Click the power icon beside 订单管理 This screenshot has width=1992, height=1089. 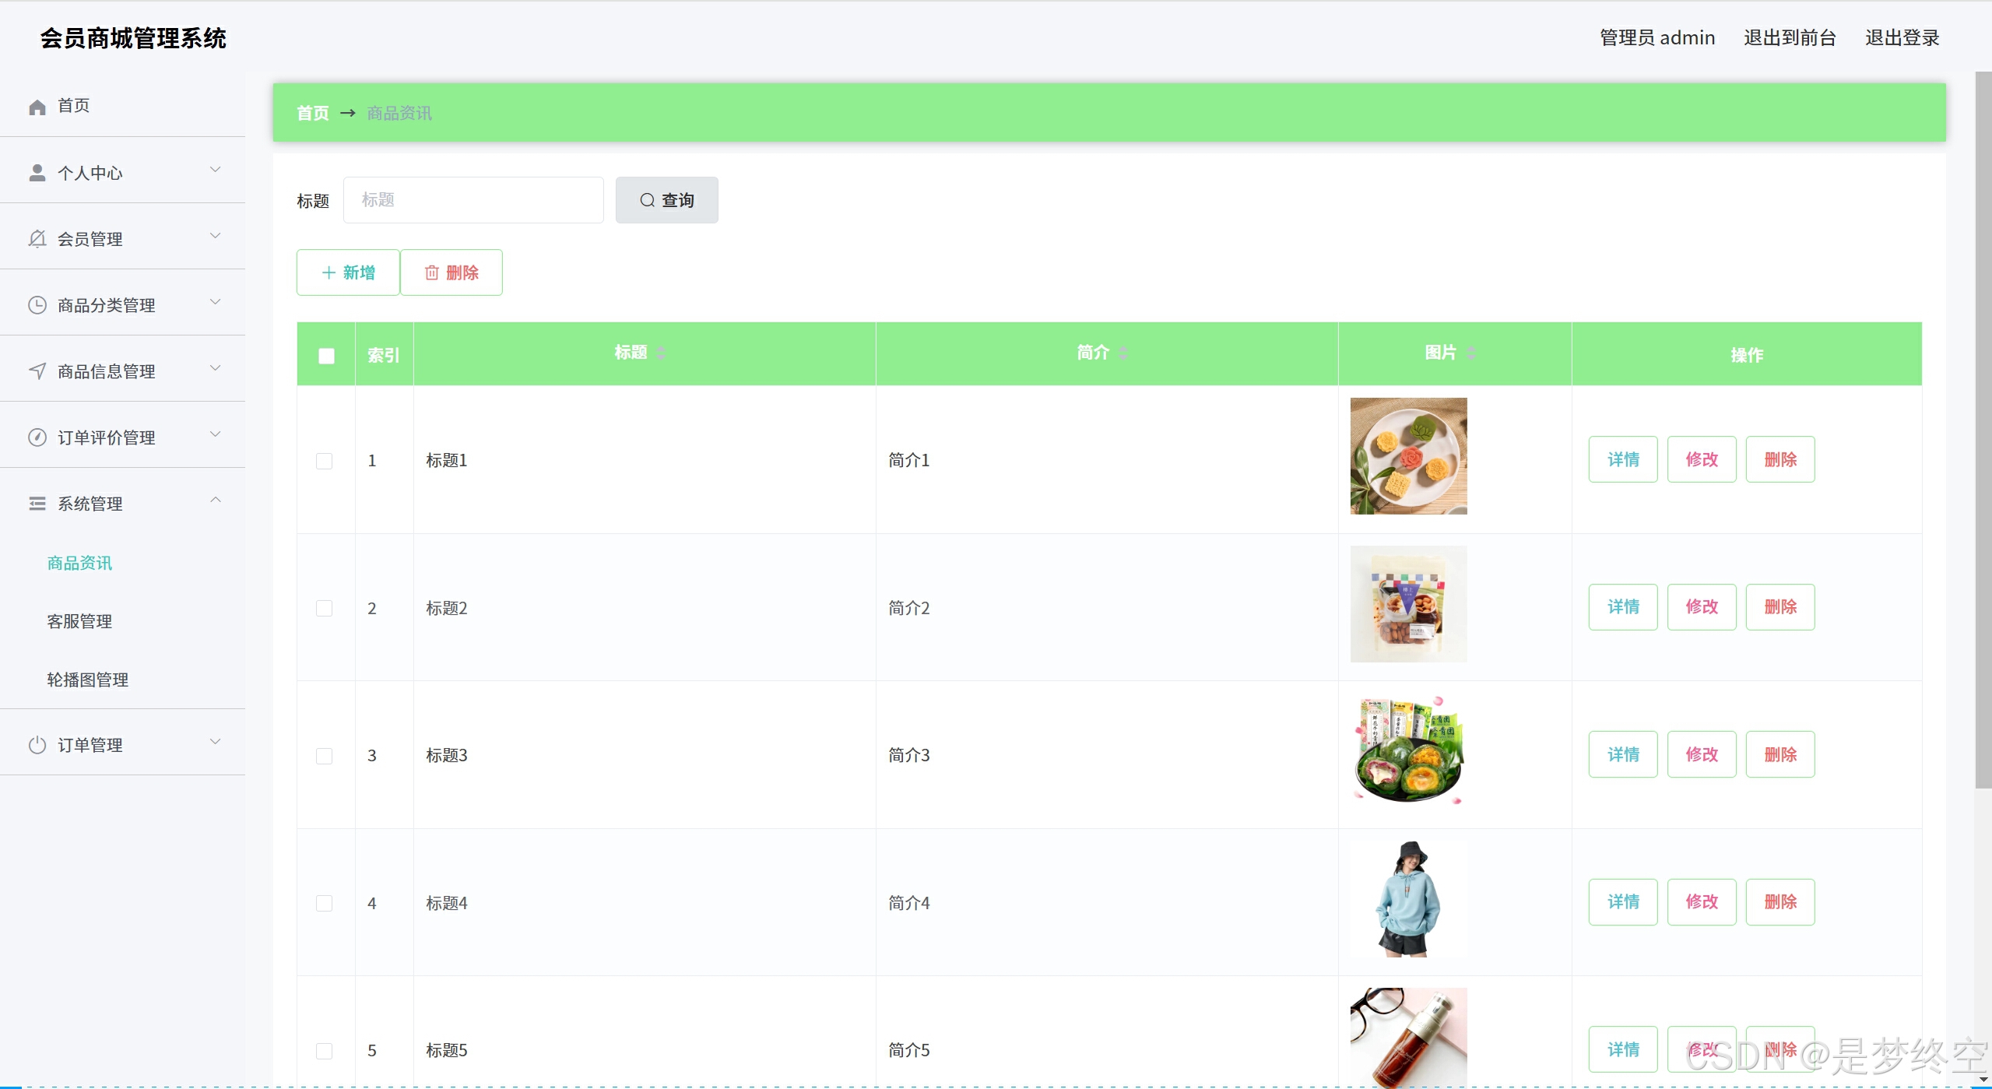pos(37,745)
